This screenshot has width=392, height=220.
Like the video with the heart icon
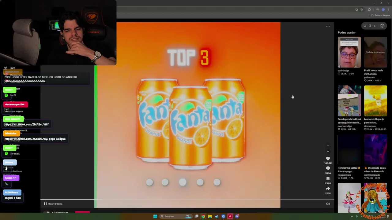click(328, 159)
